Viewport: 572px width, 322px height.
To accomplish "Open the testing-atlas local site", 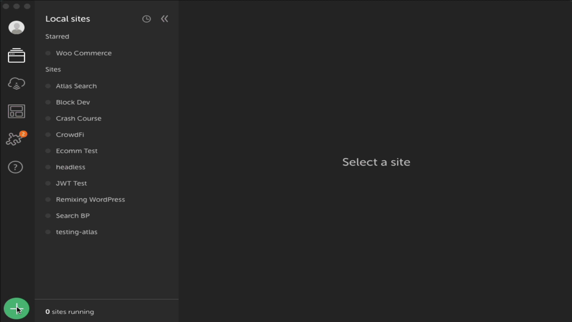I will pyautogui.click(x=77, y=232).
